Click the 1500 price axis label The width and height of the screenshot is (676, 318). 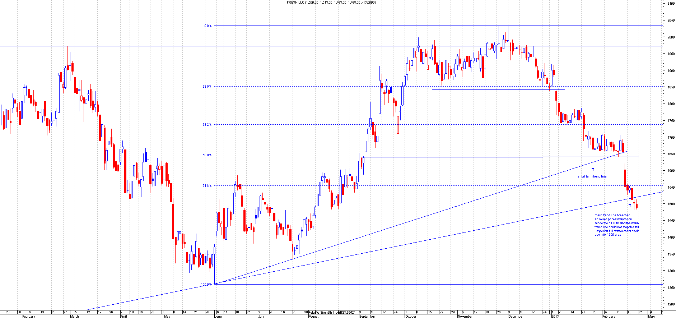click(x=671, y=204)
